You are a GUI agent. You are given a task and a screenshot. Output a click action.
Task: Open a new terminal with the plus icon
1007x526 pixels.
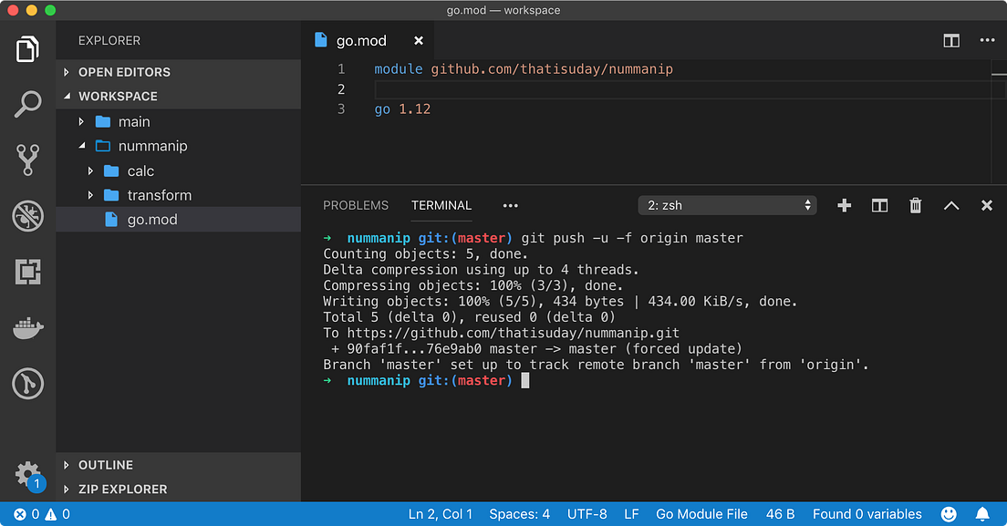pyautogui.click(x=844, y=205)
